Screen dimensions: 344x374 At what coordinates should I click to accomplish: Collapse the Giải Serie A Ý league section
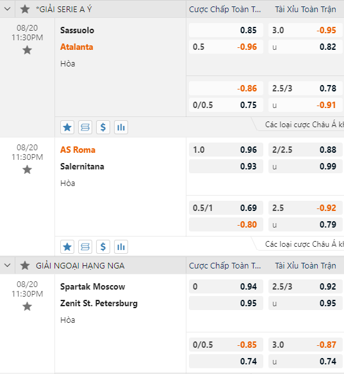coord(8,9)
